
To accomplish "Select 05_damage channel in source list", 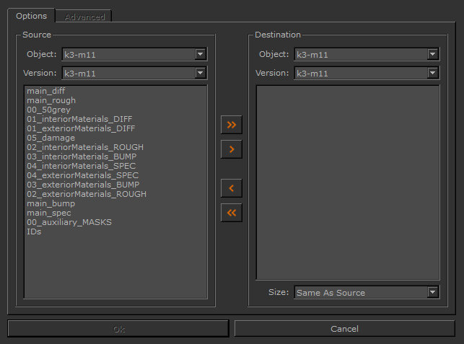I will point(51,138).
